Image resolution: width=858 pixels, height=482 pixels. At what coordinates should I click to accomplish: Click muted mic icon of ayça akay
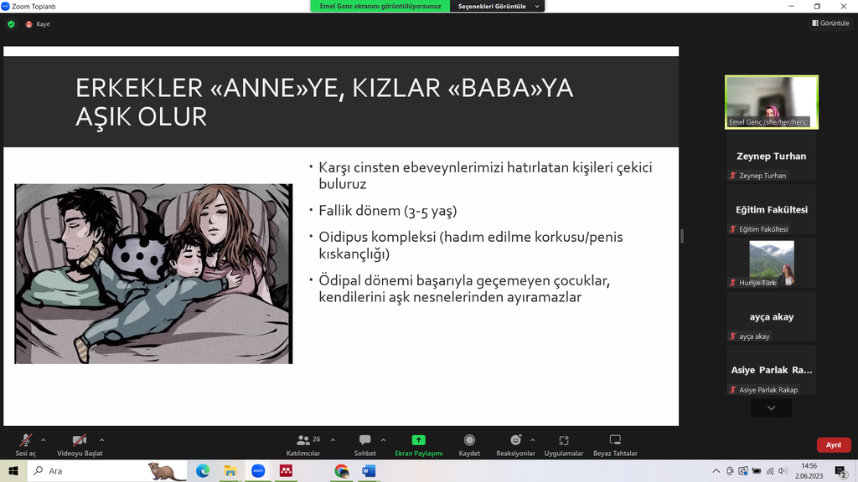click(x=732, y=336)
